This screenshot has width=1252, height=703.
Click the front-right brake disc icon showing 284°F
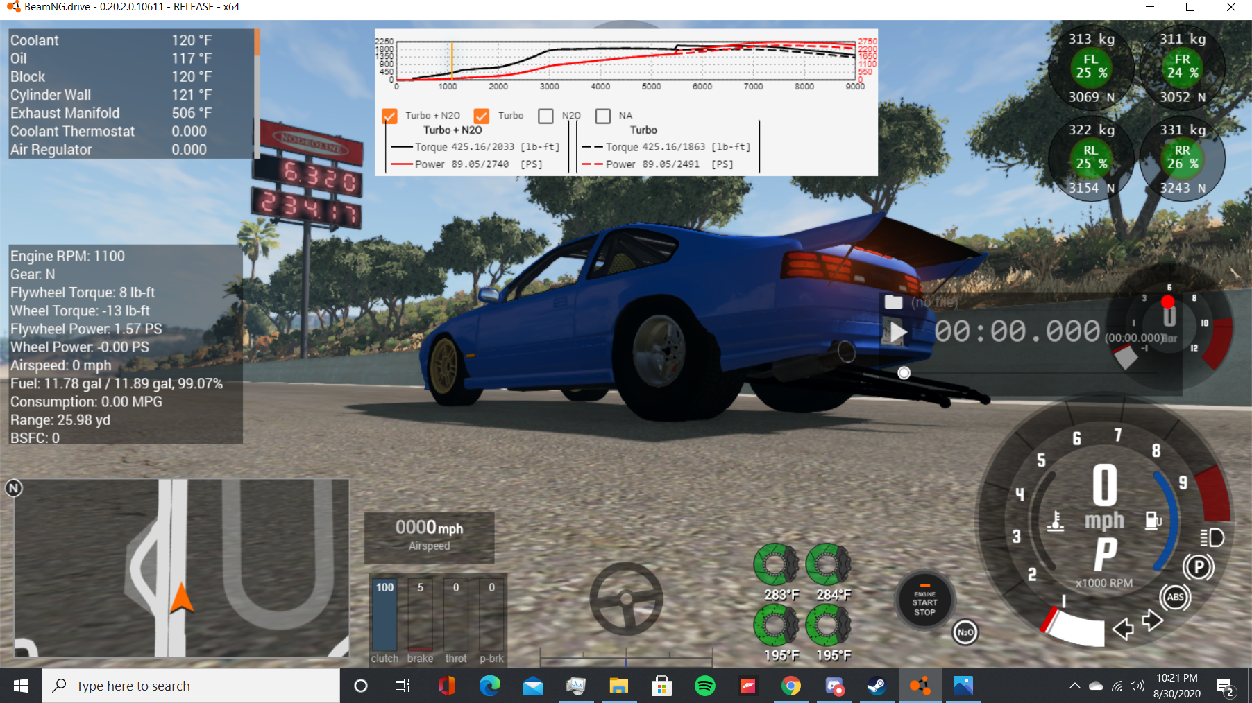click(829, 564)
